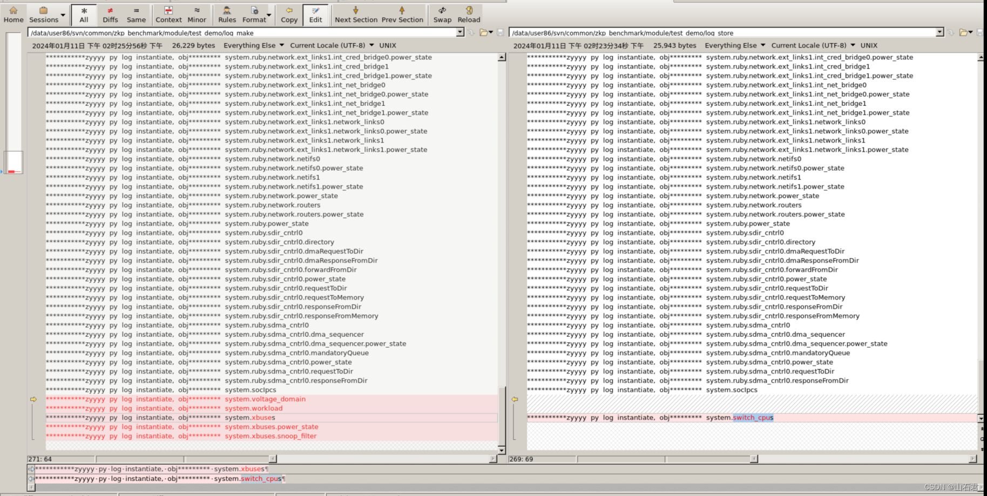Click the gutter arrow beside system.voltage_domain
The image size is (987, 496).
click(33, 399)
